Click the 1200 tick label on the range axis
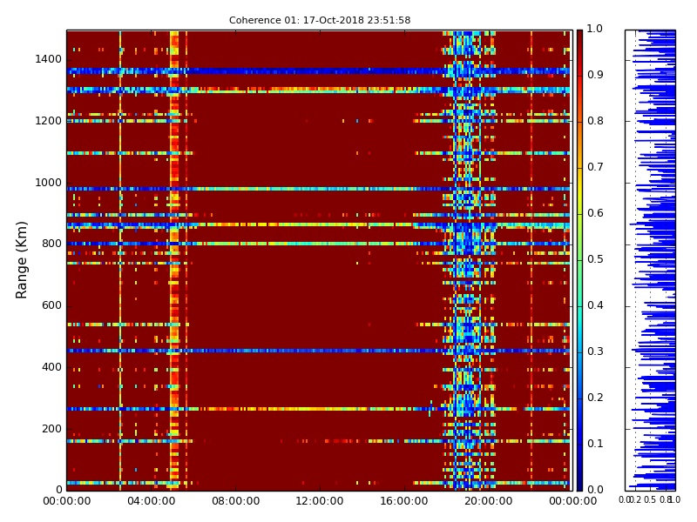 pyautogui.click(x=48, y=121)
